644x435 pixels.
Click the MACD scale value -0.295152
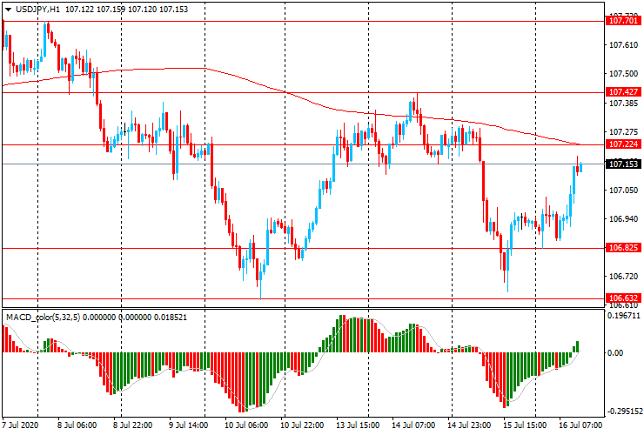[623, 412]
